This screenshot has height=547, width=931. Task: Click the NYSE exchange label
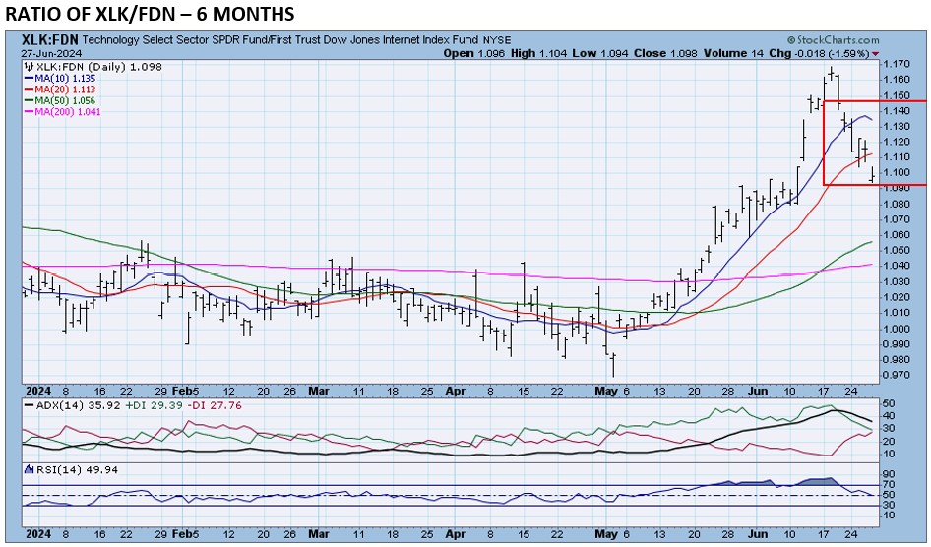[x=496, y=41]
